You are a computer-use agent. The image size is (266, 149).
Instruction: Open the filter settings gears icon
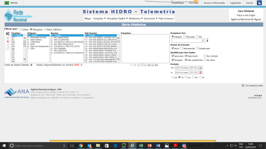(x=7, y=34)
